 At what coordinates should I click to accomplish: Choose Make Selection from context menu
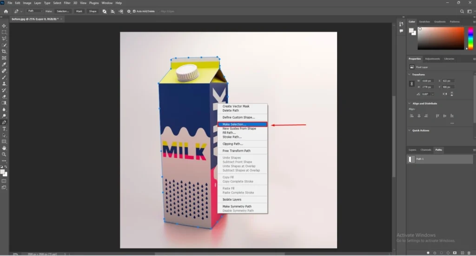pyautogui.click(x=242, y=124)
